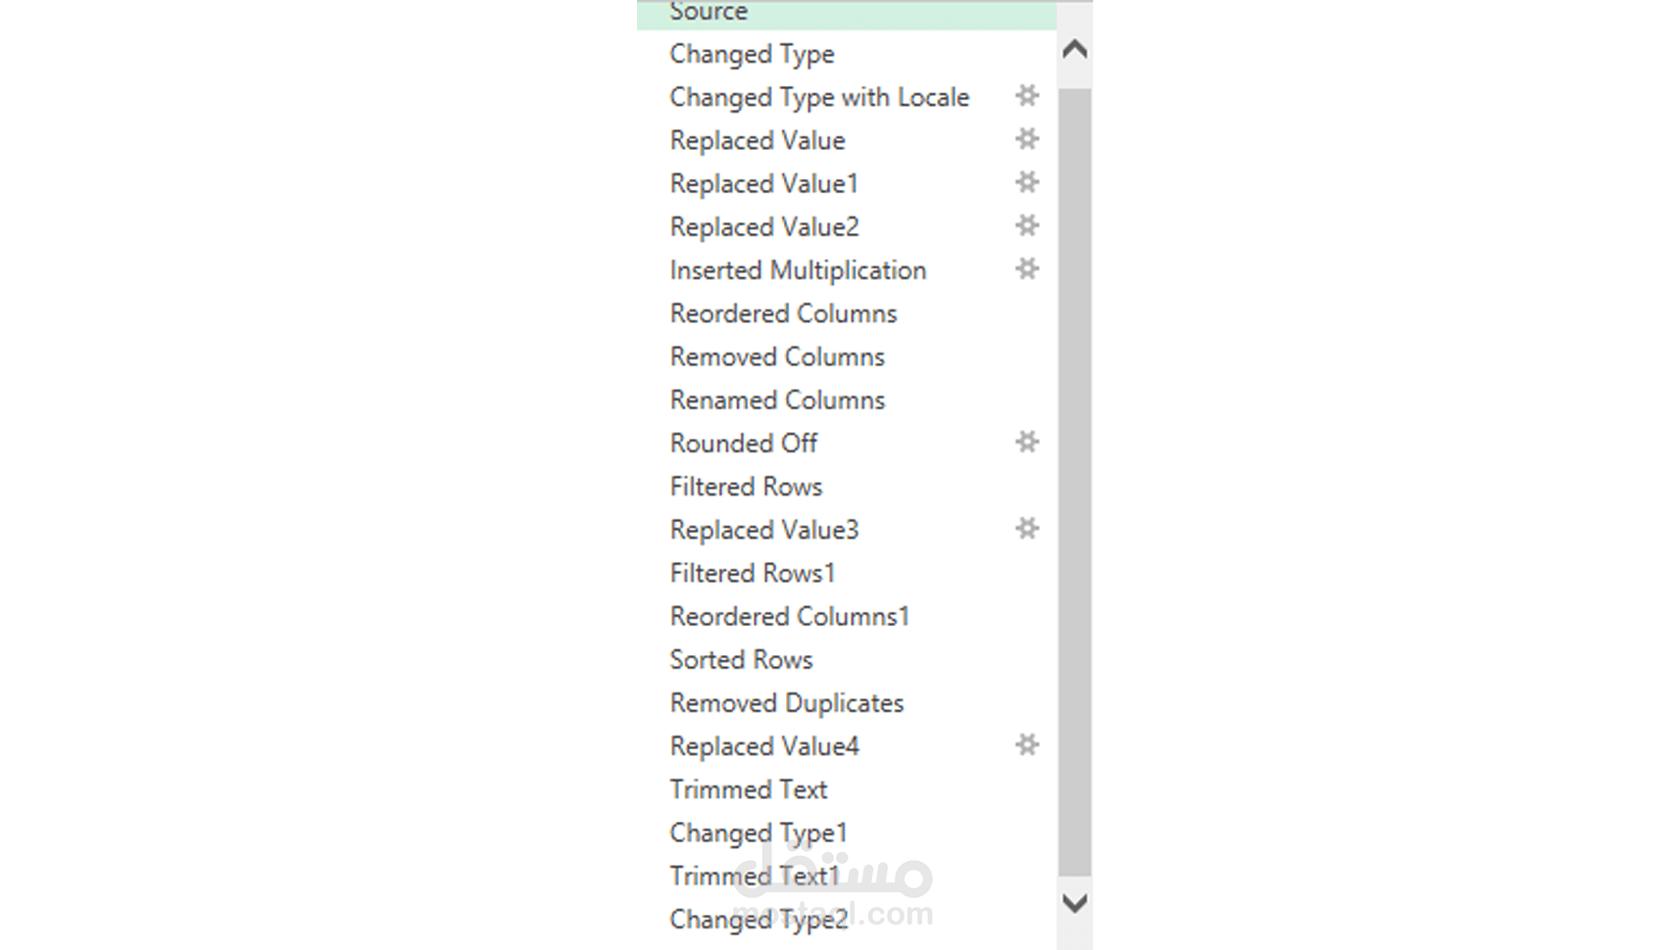
Task: Open Inserted Multiplication settings gear
Action: point(1026,268)
